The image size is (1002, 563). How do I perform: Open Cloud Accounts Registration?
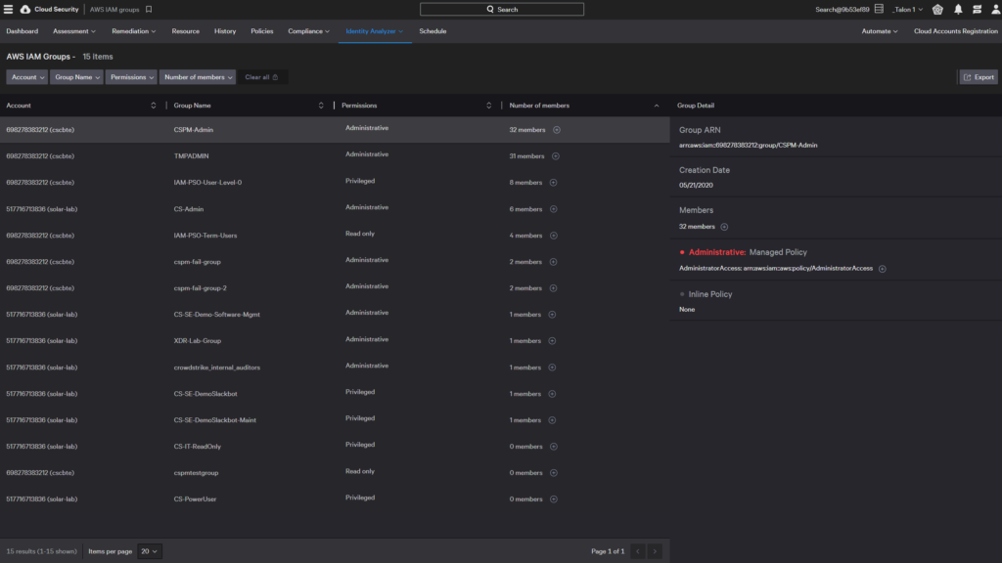[x=956, y=31]
